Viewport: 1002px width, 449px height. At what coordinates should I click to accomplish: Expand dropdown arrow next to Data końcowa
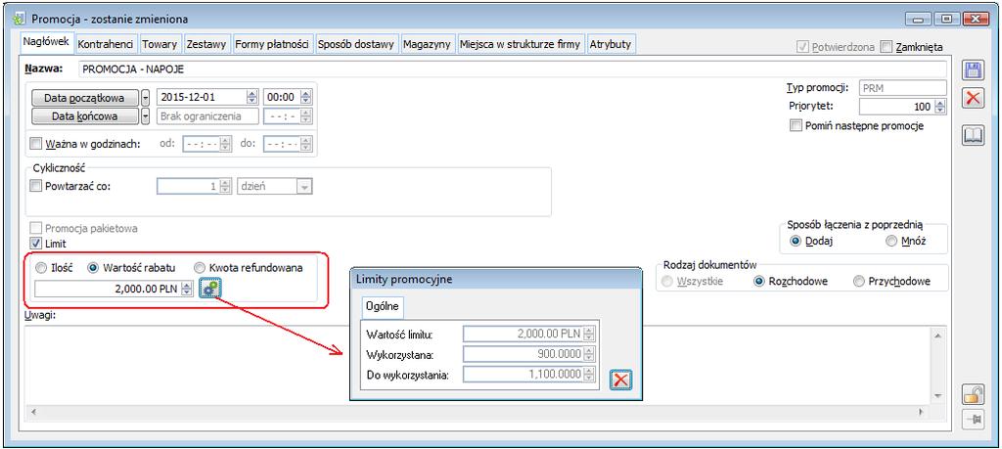click(145, 116)
